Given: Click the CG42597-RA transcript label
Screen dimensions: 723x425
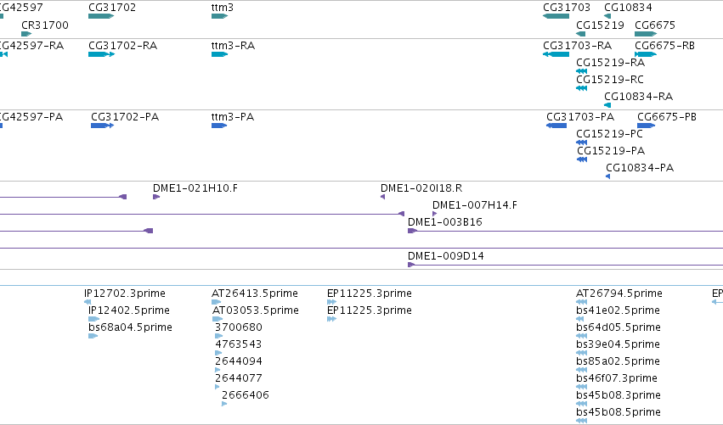Looking at the screenshot, I should [x=31, y=46].
